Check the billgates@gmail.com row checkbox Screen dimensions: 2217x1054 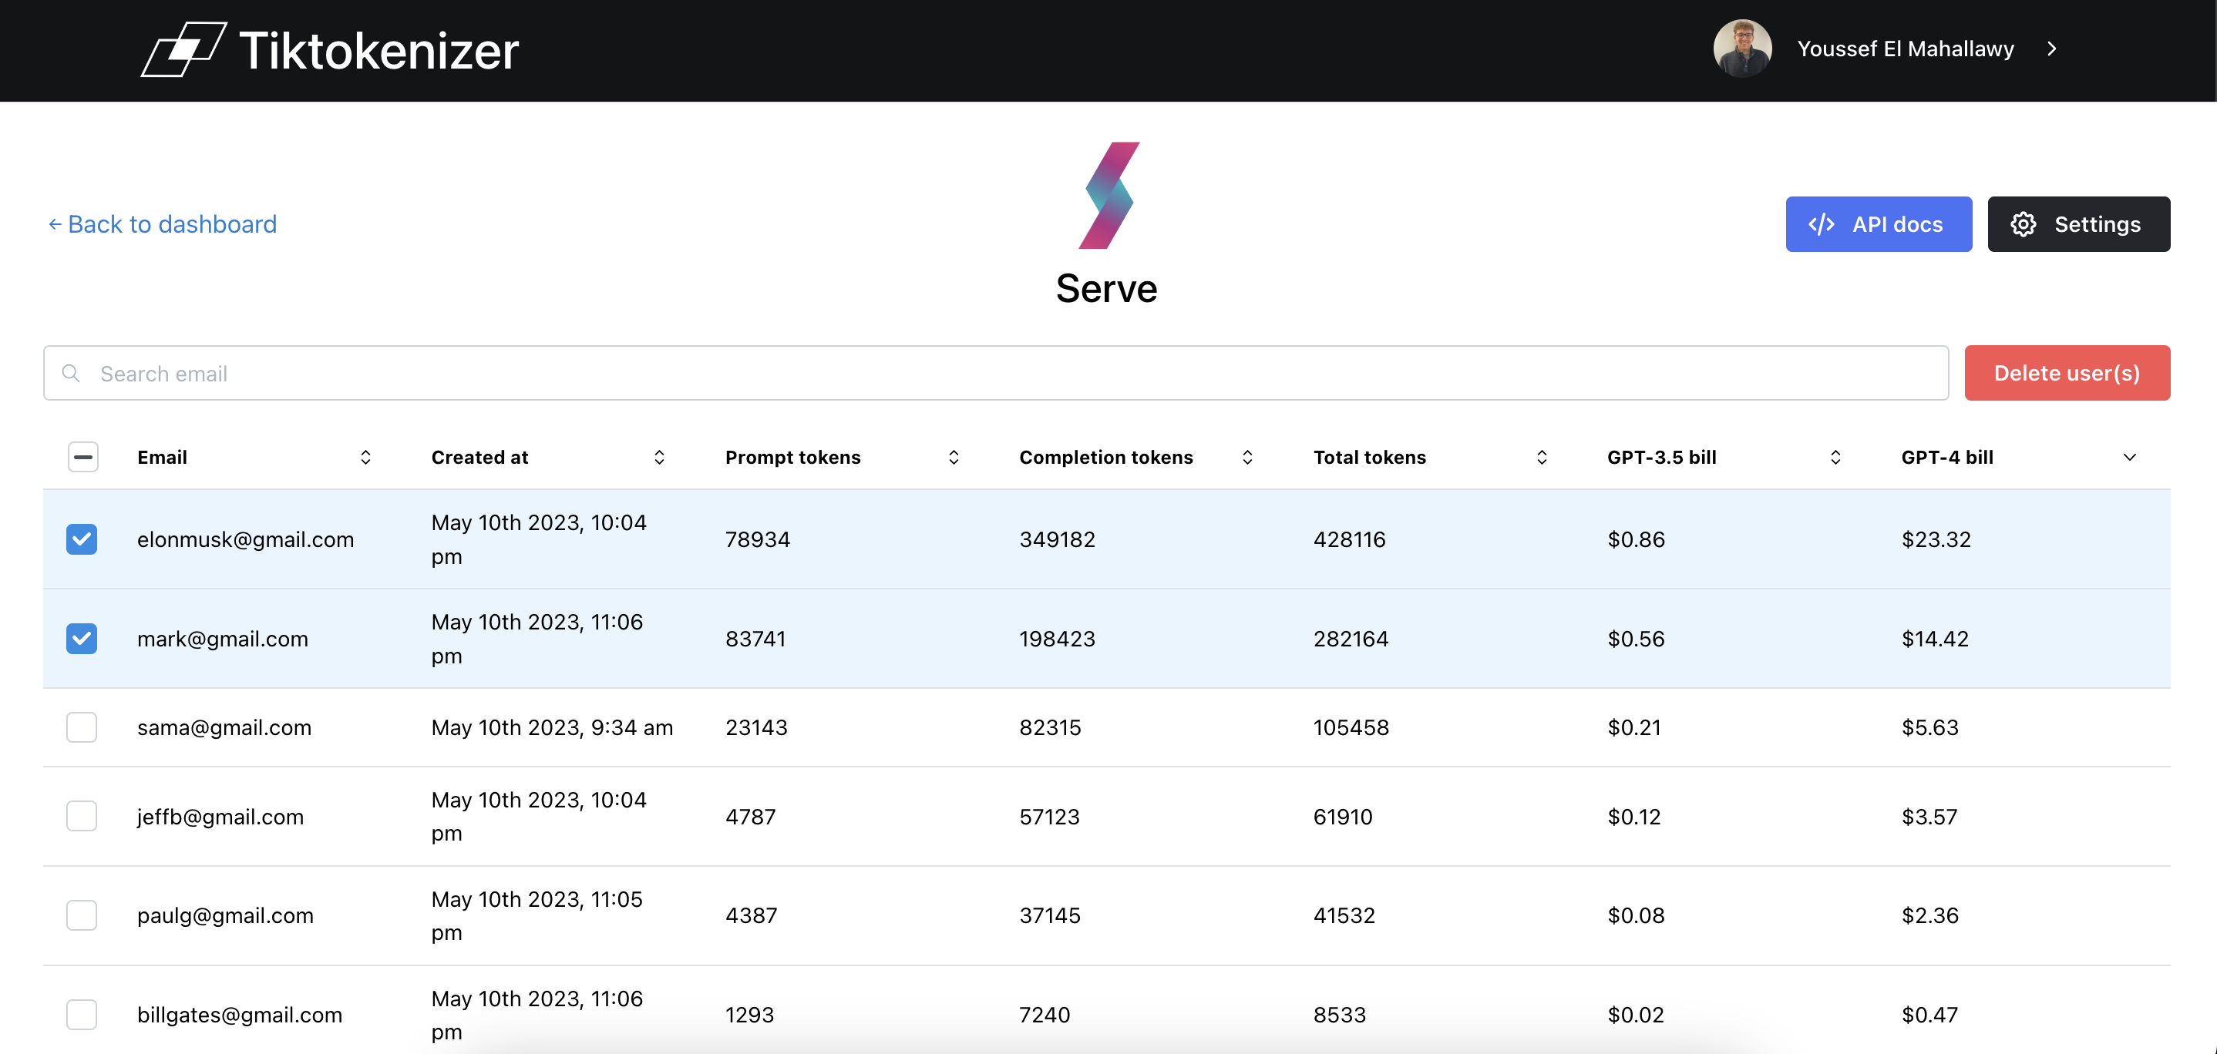click(82, 1015)
